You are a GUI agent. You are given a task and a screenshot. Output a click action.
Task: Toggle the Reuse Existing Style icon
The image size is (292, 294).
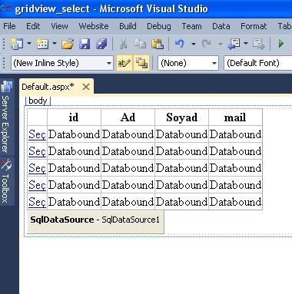click(x=141, y=63)
